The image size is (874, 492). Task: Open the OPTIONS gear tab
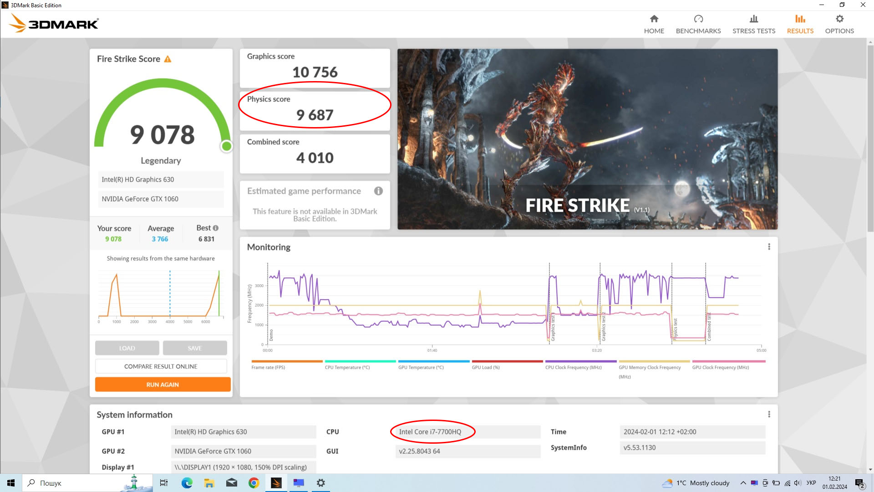pos(839,24)
